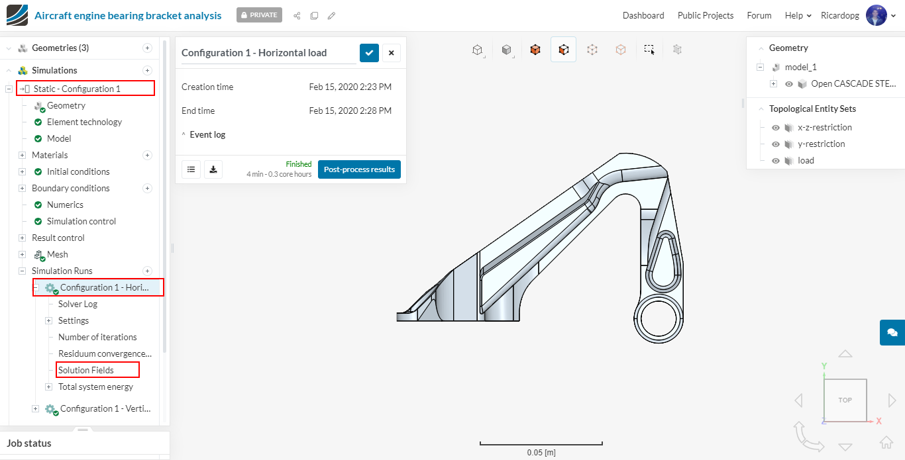Toggle visibility of the load entity set
The image size is (905, 460).
coord(776,161)
